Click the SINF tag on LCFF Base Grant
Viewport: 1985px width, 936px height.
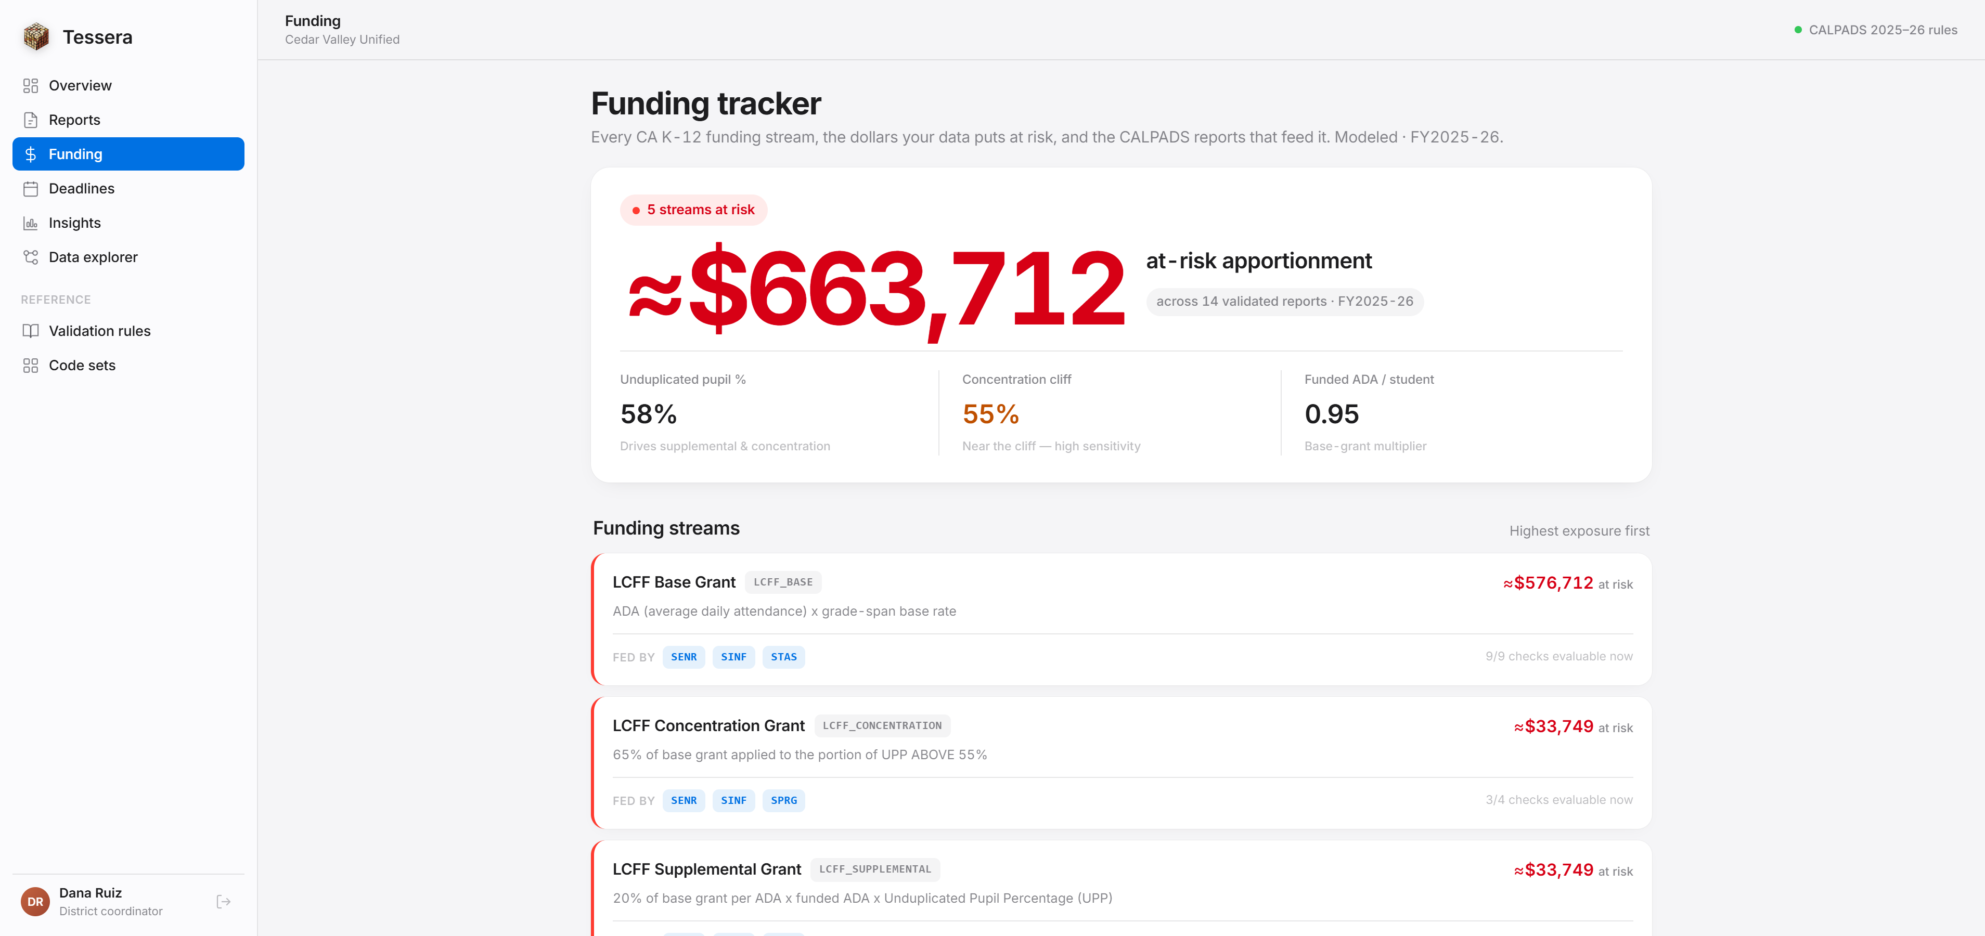click(733, 657)
